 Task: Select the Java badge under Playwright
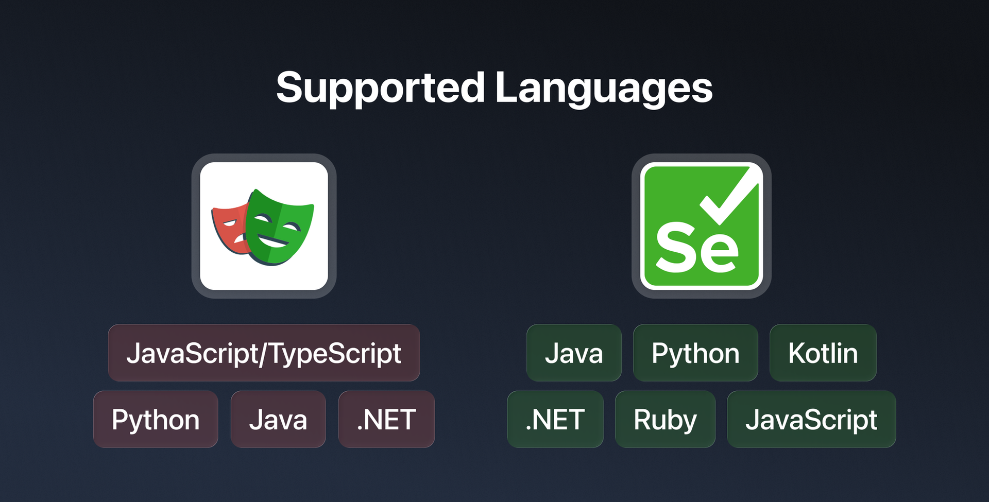(278, 419)
